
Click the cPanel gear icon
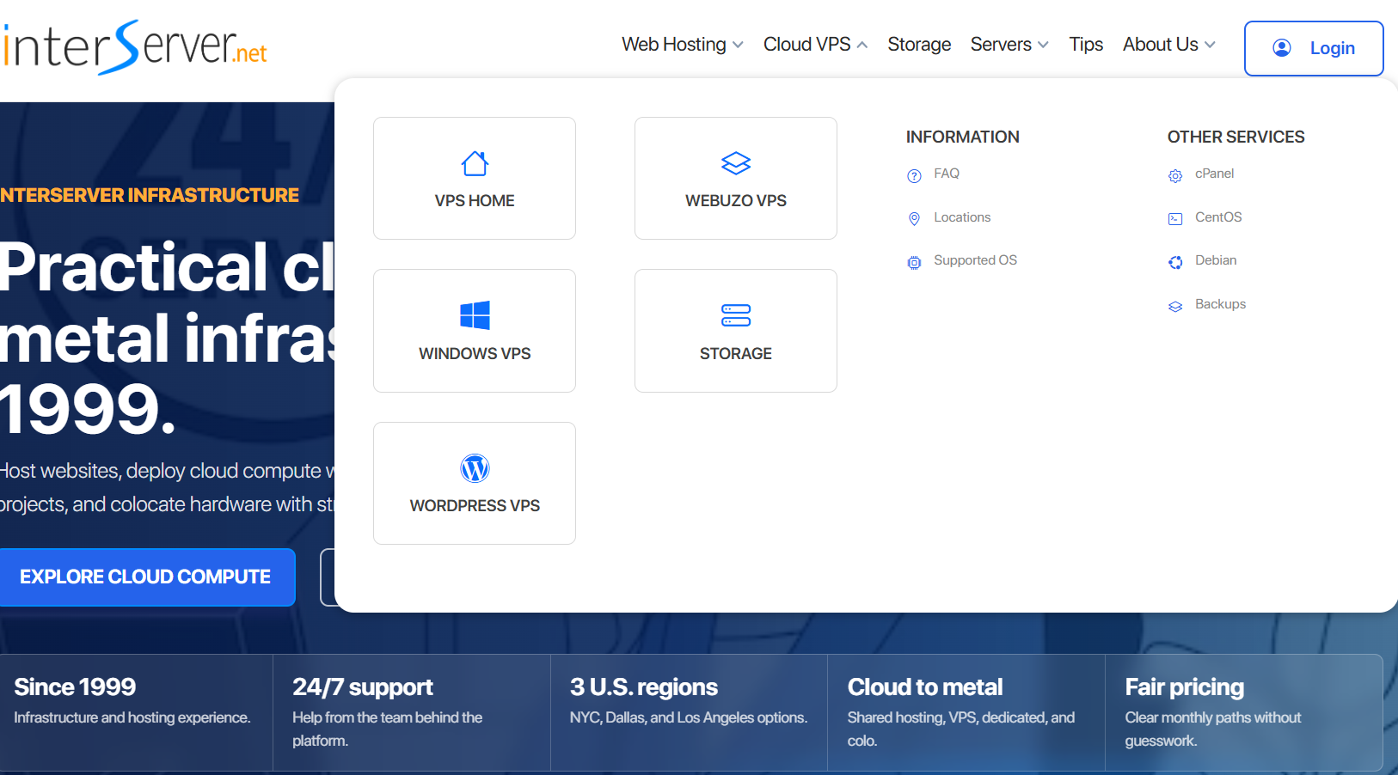[x=1175, y=176]
